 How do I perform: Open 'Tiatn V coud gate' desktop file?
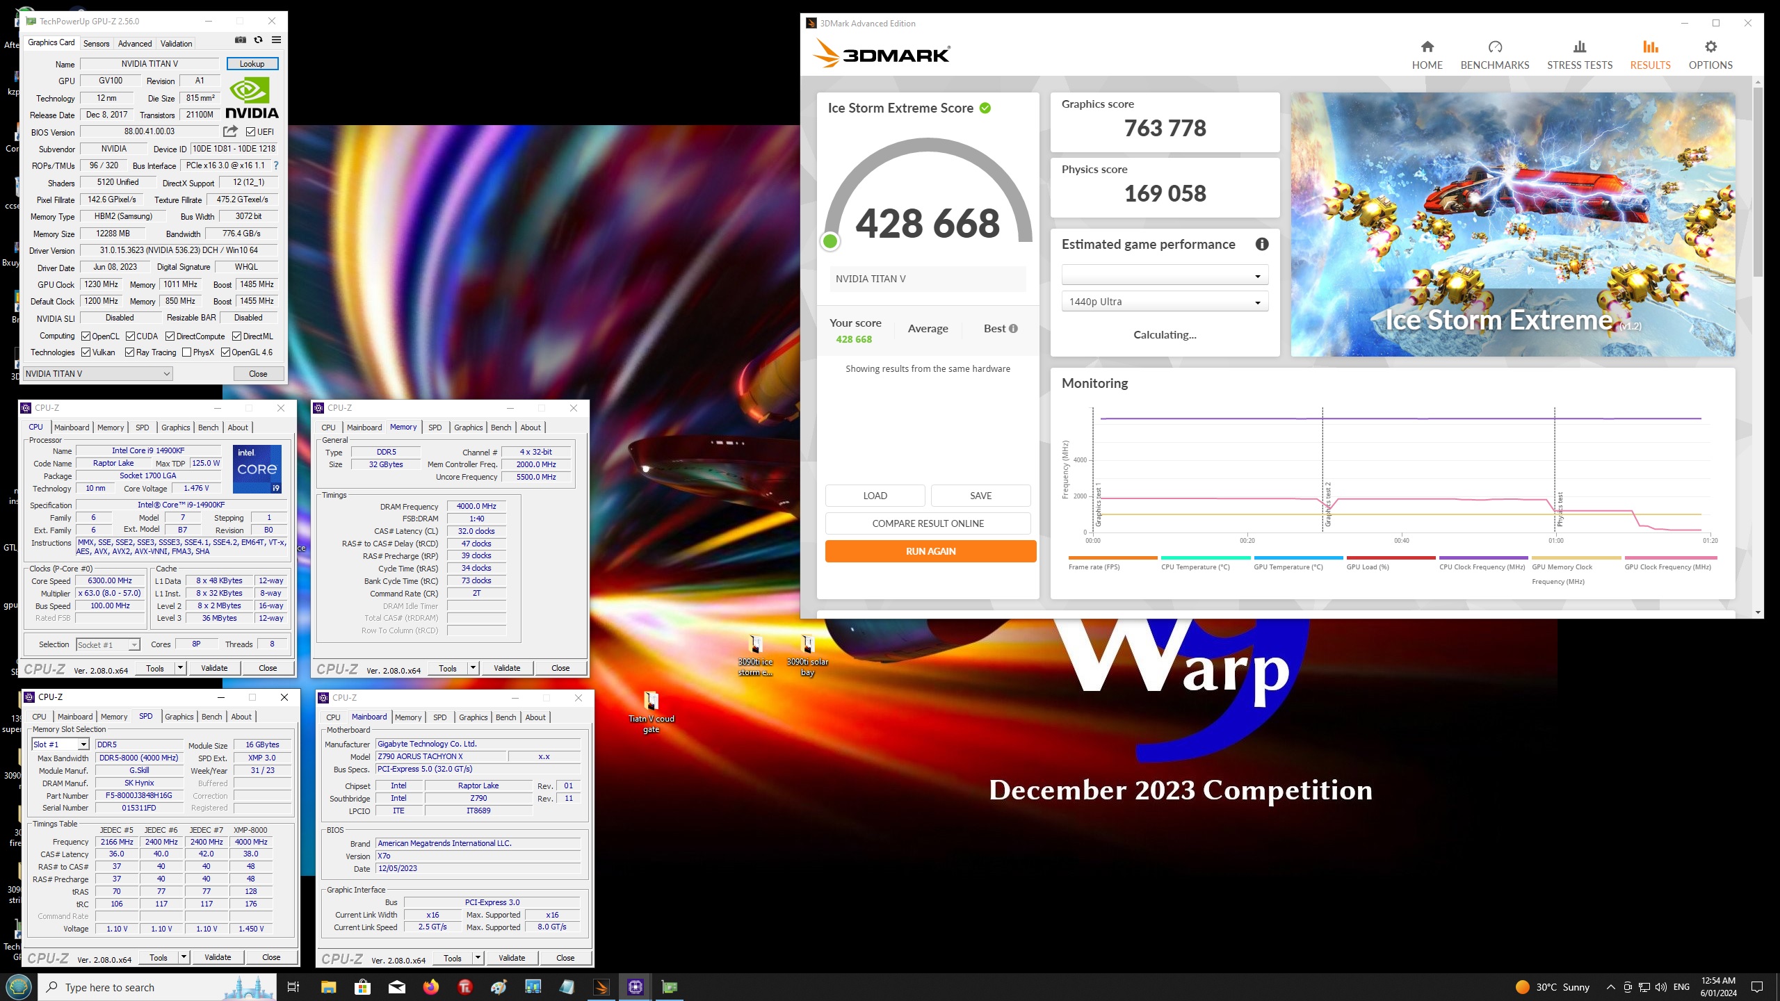coord(651,713)
